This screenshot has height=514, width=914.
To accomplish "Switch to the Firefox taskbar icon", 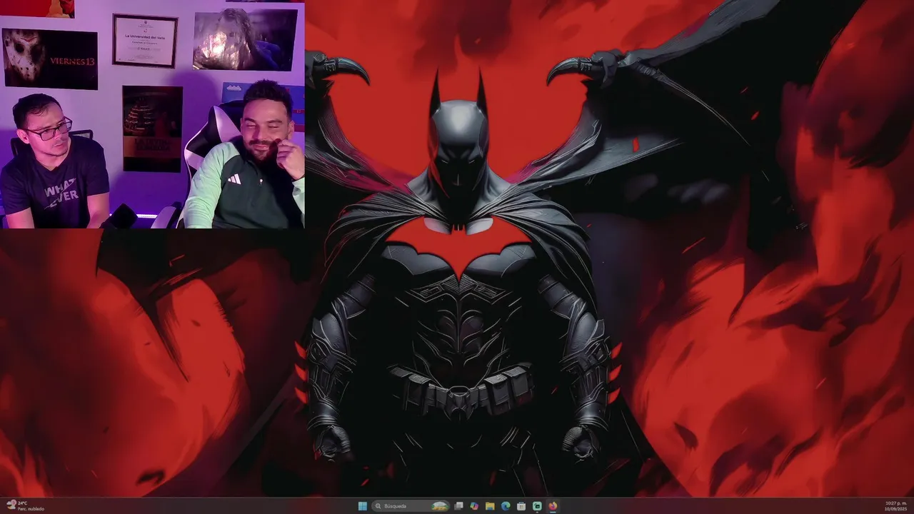I will click(553, 506).
